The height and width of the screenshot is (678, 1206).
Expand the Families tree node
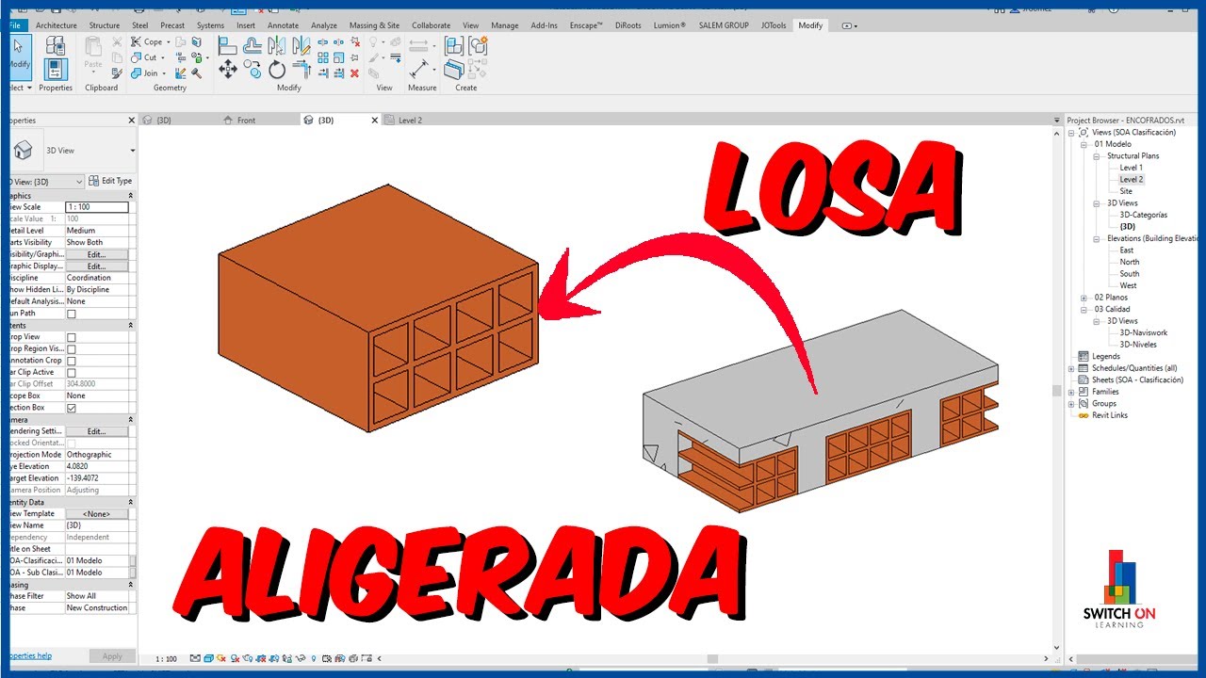pyautogui.click(x=1071, y=392)
